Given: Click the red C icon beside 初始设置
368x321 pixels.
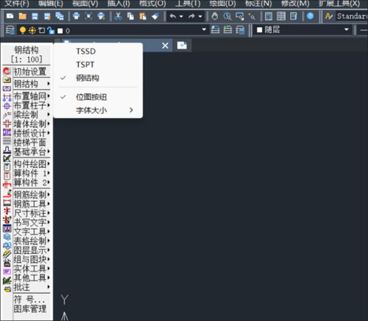Looking at the screenshot, I should [x=7, y=71].
